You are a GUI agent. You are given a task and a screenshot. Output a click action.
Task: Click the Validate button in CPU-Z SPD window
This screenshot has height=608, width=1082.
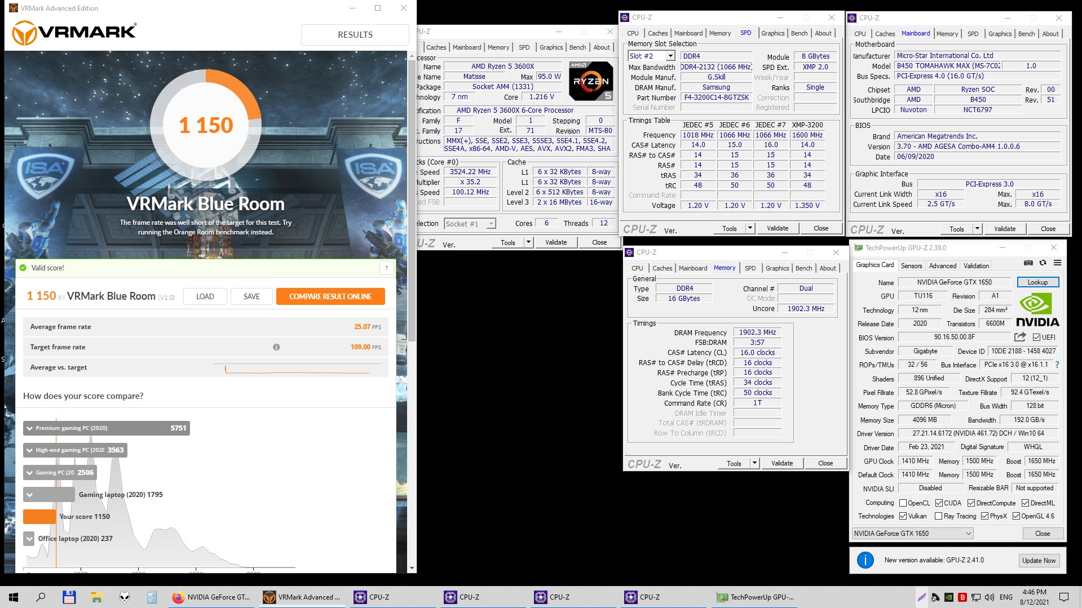(x=778, y=228)
